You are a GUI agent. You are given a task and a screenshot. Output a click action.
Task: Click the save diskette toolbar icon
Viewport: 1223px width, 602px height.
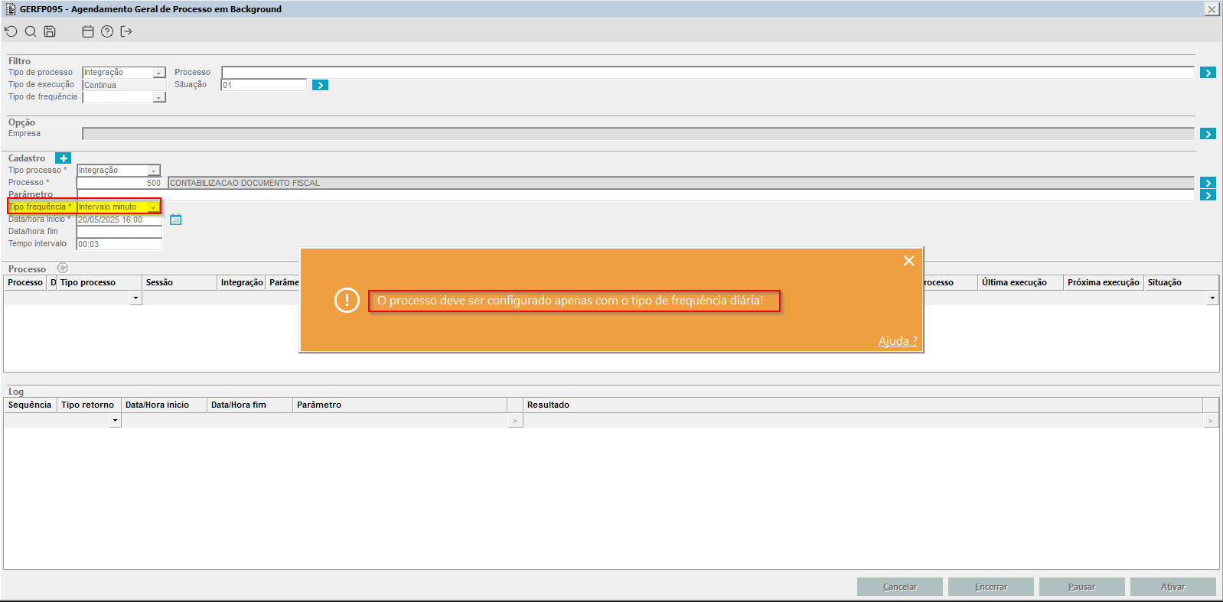pos(50,31)
